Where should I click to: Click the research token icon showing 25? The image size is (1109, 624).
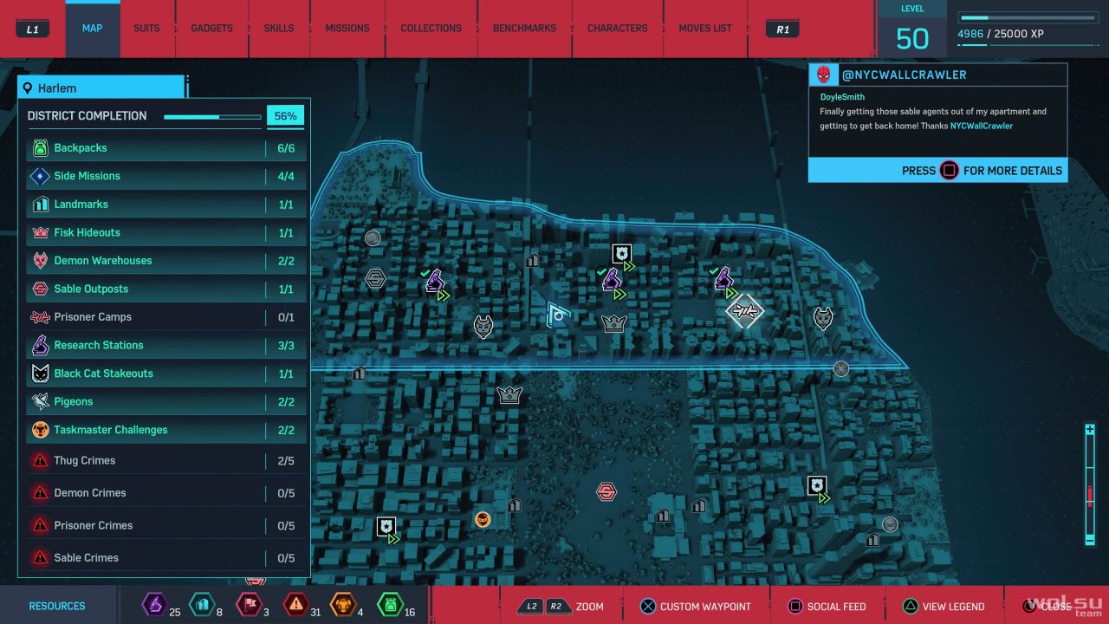[154, 604]
